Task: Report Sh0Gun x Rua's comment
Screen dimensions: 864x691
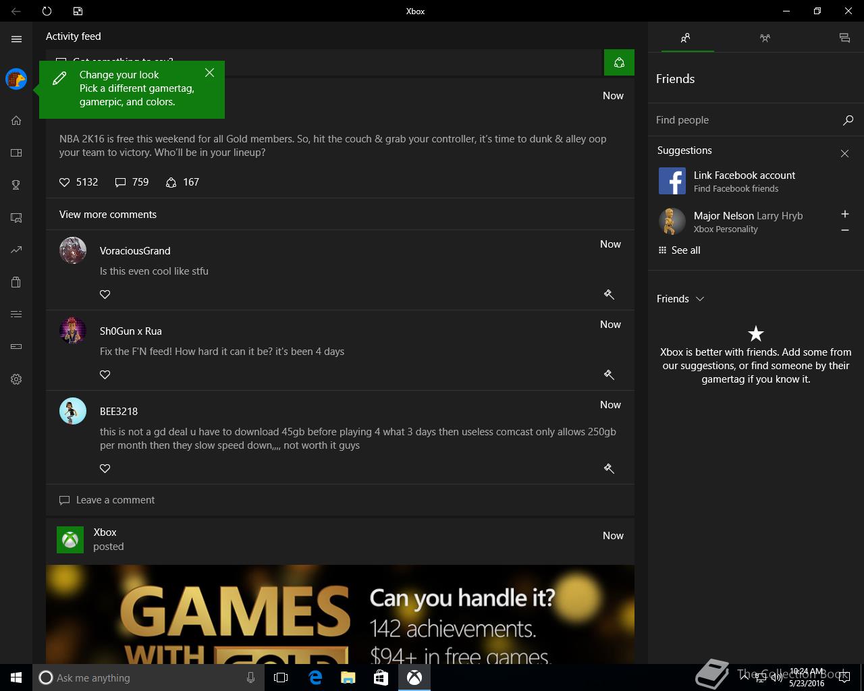Action: tap(609, 375)
